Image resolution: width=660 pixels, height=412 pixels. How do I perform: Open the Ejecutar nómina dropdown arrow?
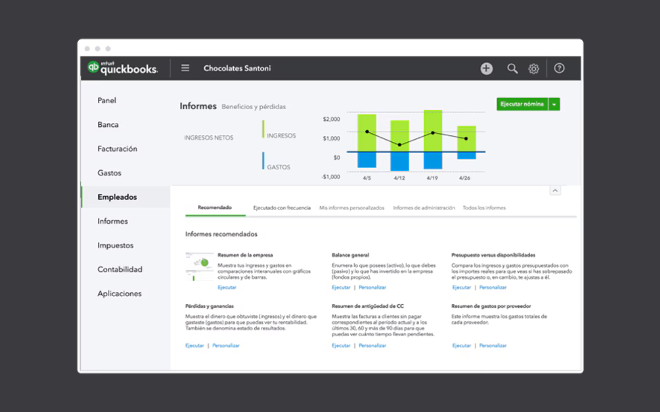pos(554,104)
